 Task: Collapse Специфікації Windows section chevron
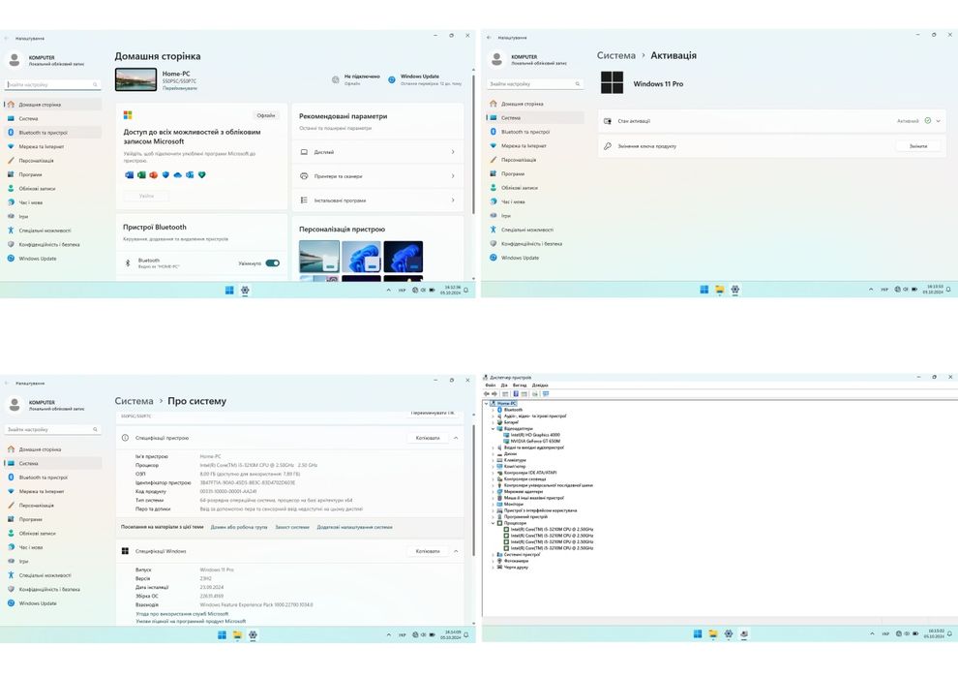pyautogui.click(x=456, y=551)
